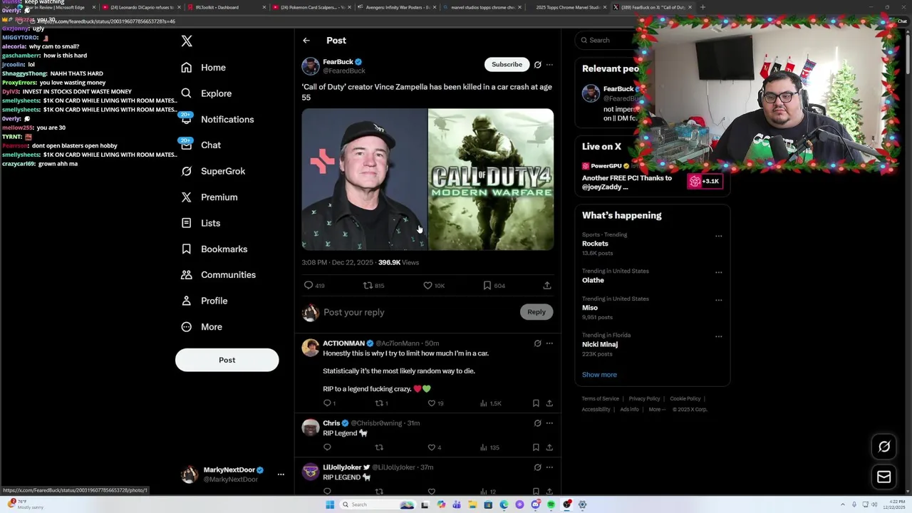Click Show more under What's happening
This screenshot has height=513, width=912.
pos(599,375)
